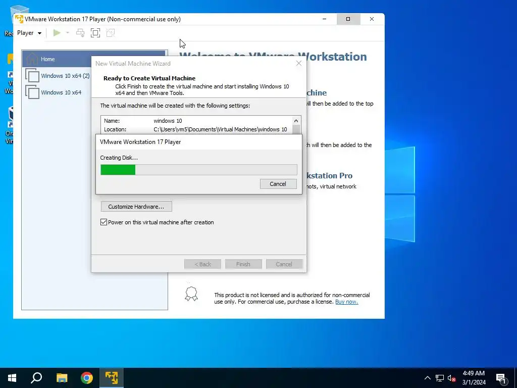This screenshot has height=388, width=517.
Task: Click the license ribbon badge icon
Action: [x=191, y=294]
